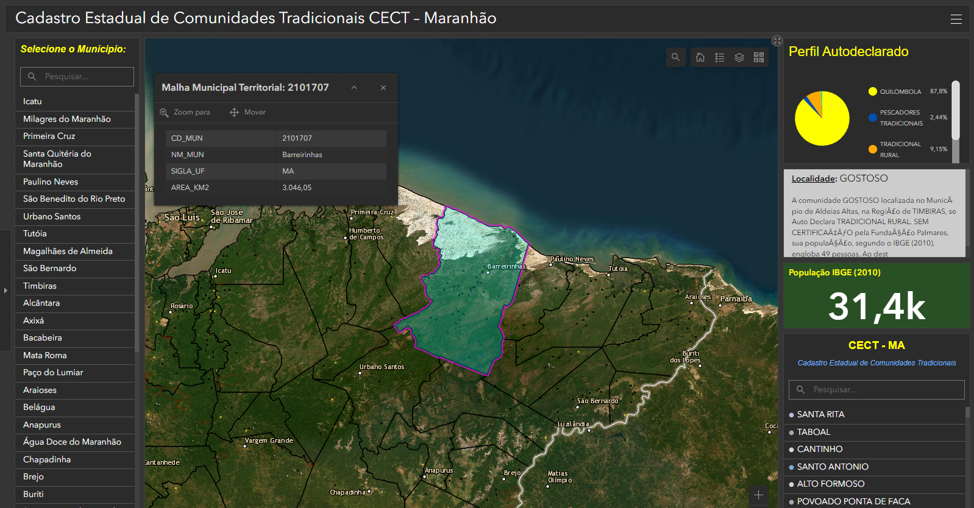Select Santa Quitéria do Maranhão

click(x=74, y=159)
